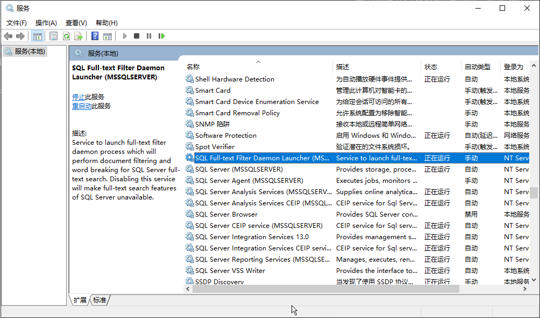Click the Stop Service square icon
The height and width of the screenshot is (318, 540).
click(x=137, y=36)
